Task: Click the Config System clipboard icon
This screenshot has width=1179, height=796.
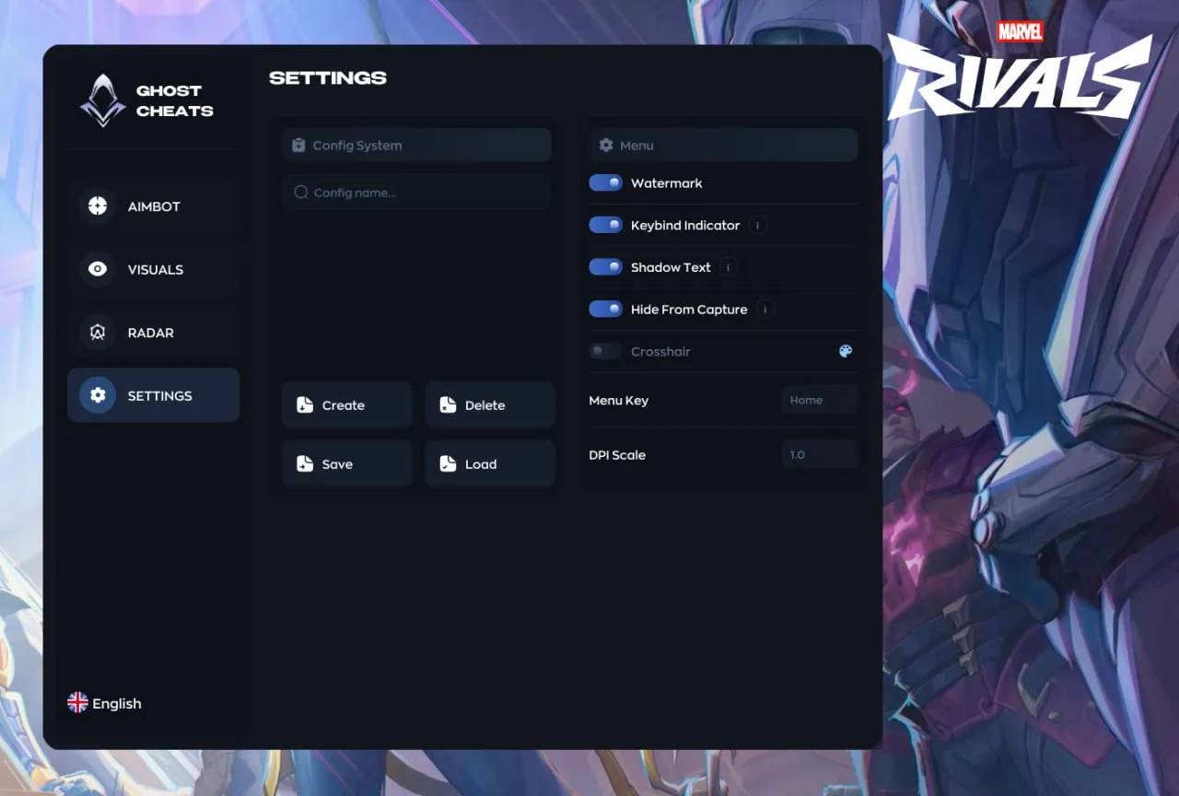Action: (298, 145)
